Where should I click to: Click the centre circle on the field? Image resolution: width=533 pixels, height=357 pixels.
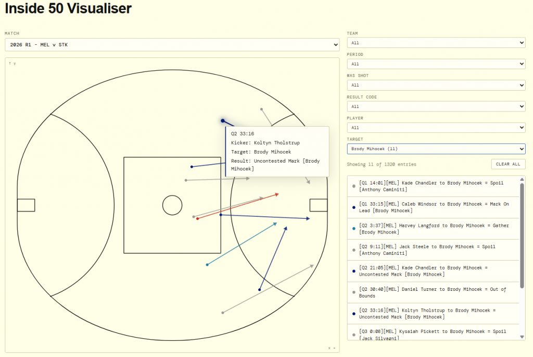point(172,205)
